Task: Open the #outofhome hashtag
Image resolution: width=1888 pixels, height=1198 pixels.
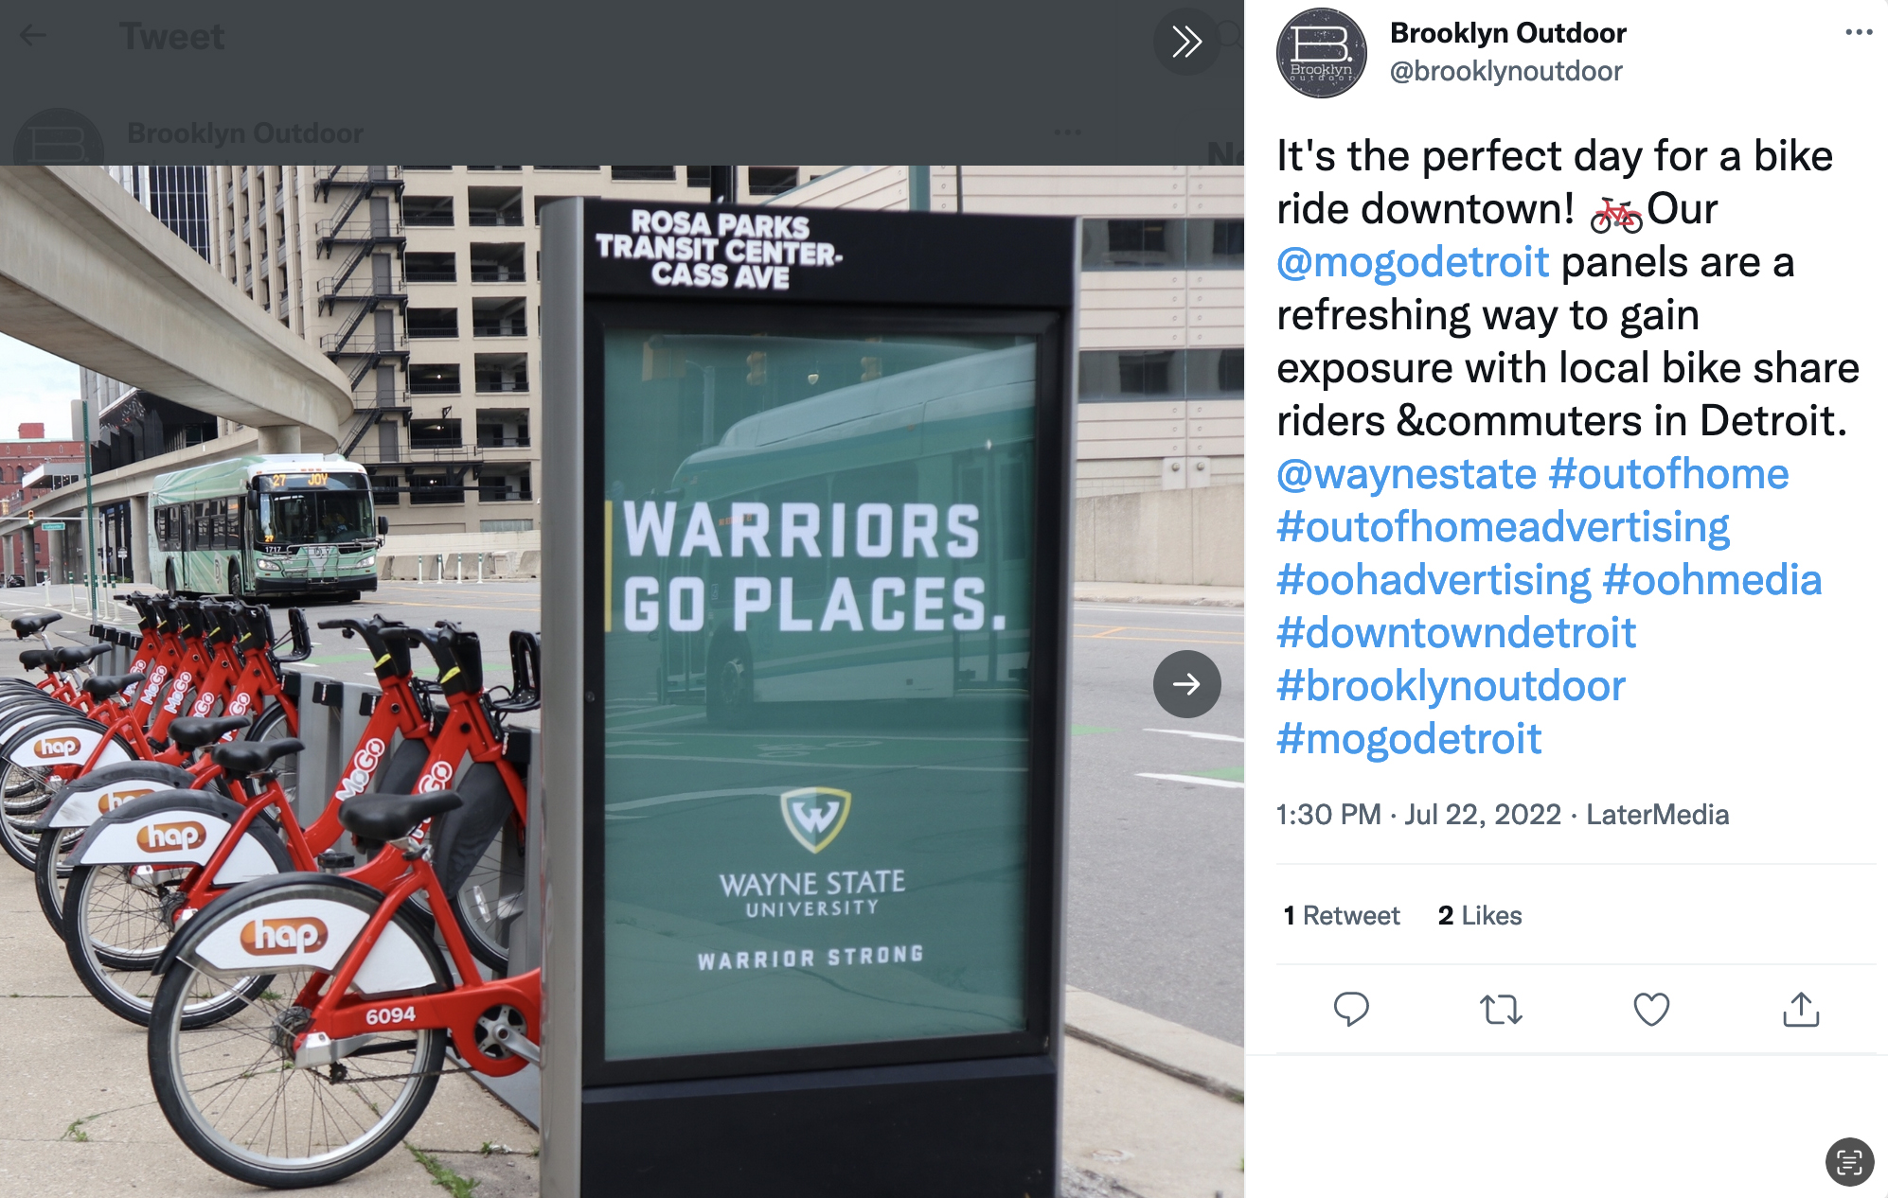Action: 1668,474
